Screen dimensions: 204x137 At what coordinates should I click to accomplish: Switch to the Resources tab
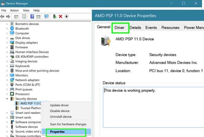pos(170,27)
